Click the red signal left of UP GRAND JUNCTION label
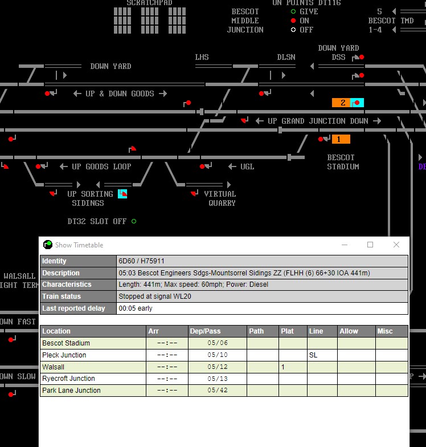Image resolution: width=426 pixels, height=447 pixels. coord(245,120)
